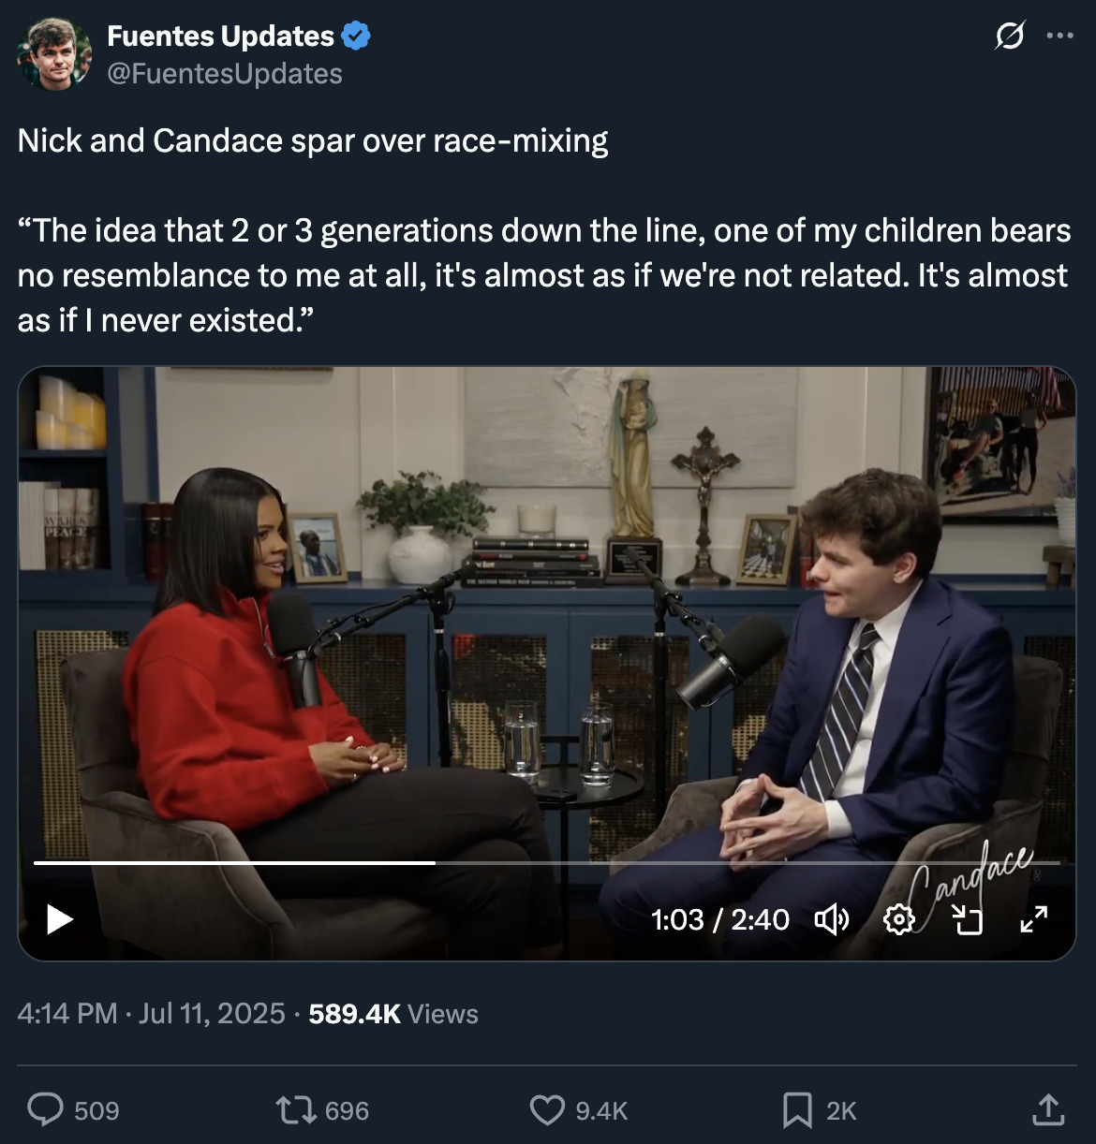This screenshot has height=1144, width=1096.
Task: Open Fuentes Updates profile picture
Action: 54,54
